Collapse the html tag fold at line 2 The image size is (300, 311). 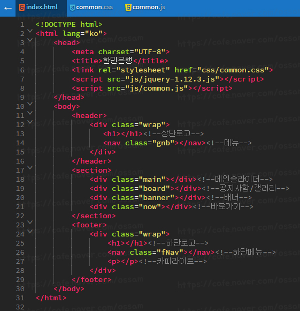pos(30,31)
